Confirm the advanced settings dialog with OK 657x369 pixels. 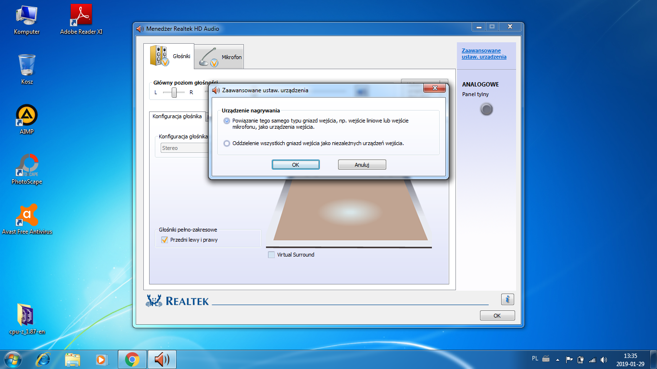pos(295,165)
